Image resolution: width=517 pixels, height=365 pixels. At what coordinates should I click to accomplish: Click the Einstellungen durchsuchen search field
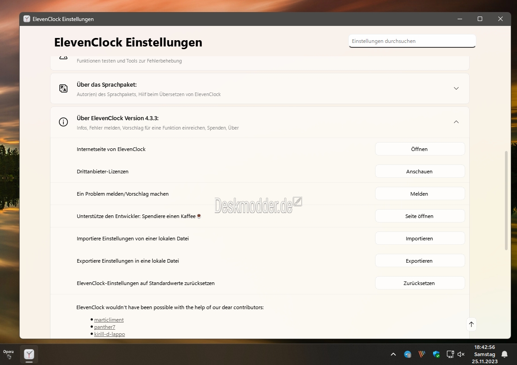tap(412, 41)
